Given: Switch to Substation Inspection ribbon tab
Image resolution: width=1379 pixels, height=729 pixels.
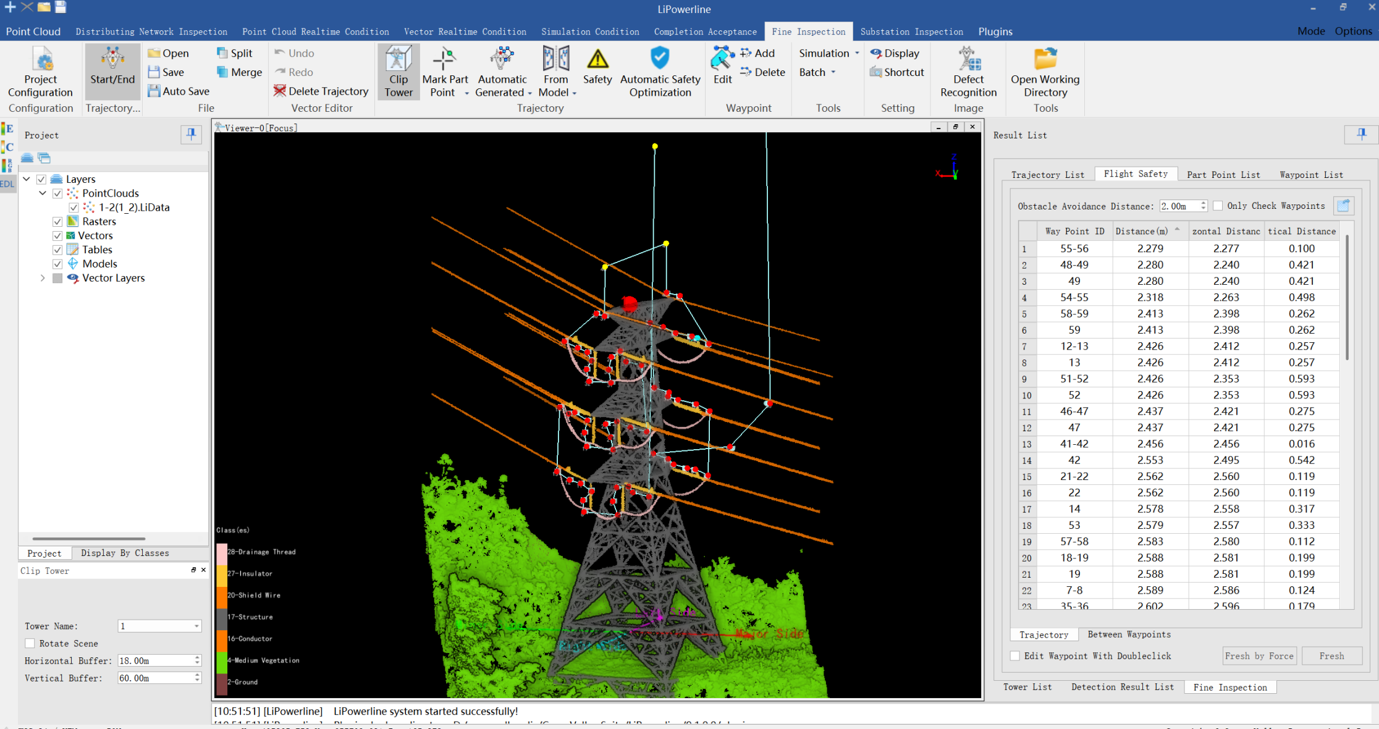Looking at the screenshot, I should coord(911,32).
